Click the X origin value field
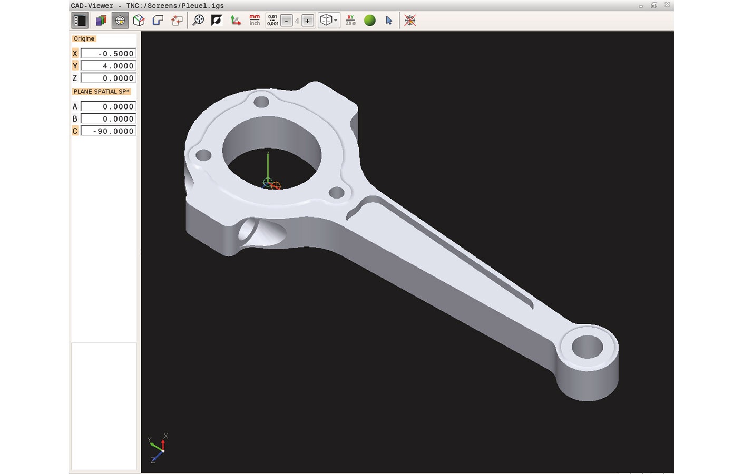The height and width of the screenshot is (474, 743). 108,54
